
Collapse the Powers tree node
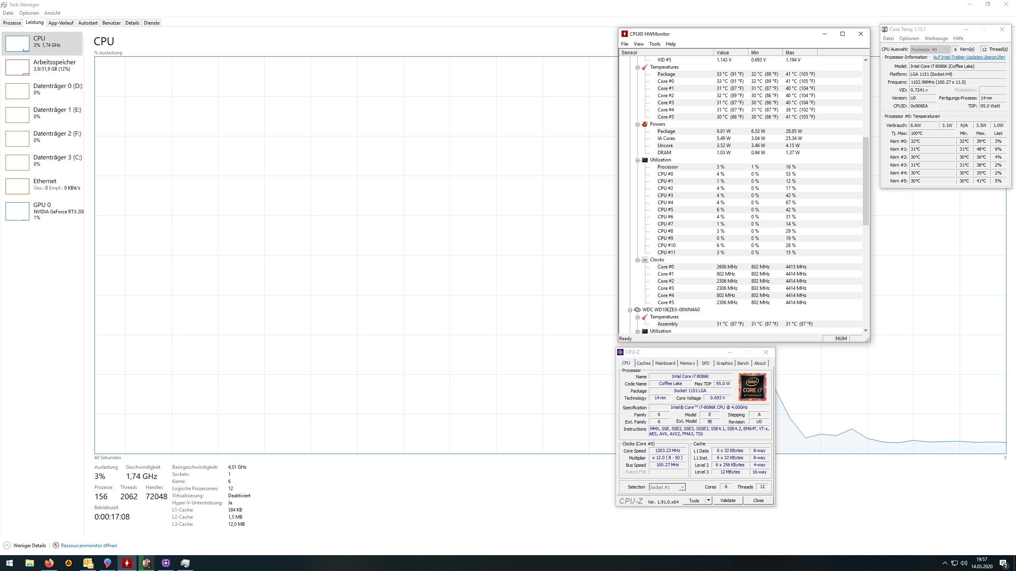(x=638, y=125)
